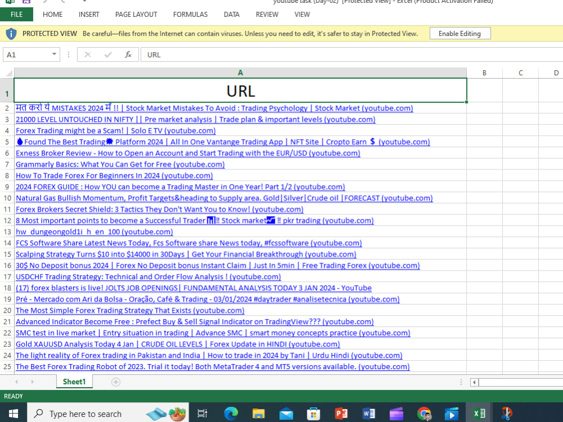Open the Name Box dropdown arrow

53,55
